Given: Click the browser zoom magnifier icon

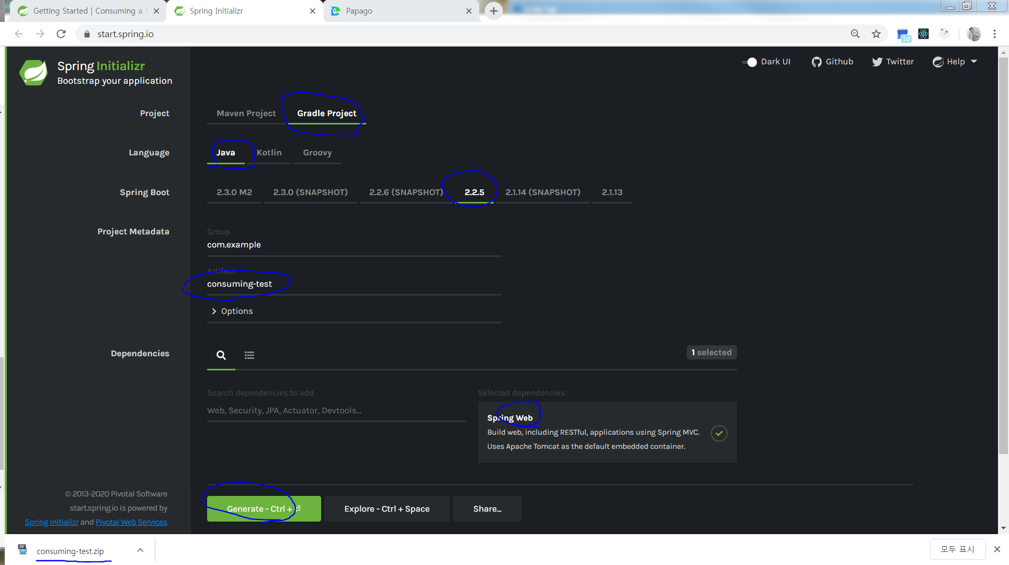Looking at the screenshot, I should 855,34.
